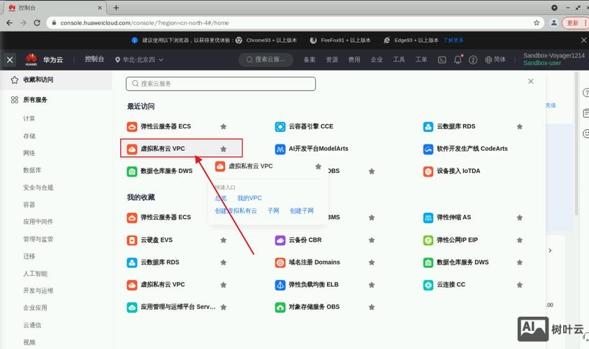Select 数据库 category
This screenshot has height=349, width=589.
[32, 170]
